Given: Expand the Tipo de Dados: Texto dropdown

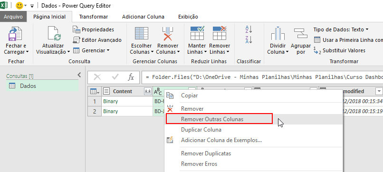Looking at the screenshot, I should 341,29.
